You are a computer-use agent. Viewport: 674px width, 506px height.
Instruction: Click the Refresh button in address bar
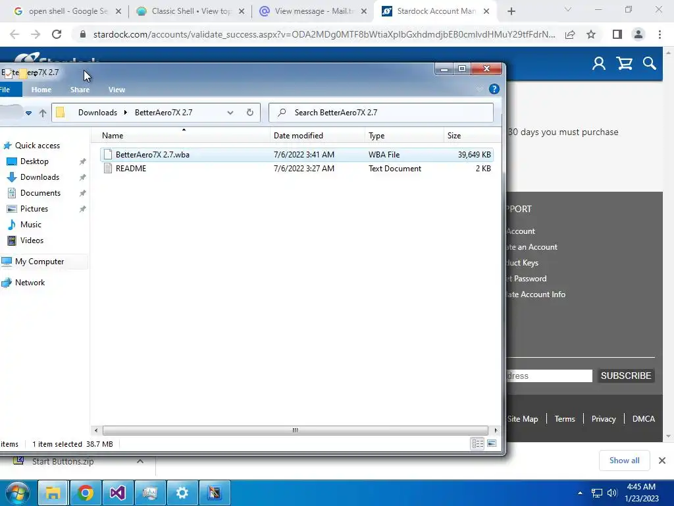(x=249, y=112)
